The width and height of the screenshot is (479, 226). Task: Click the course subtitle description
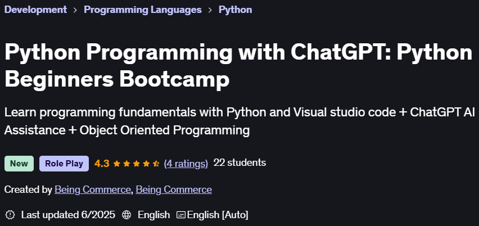point(239,121)
